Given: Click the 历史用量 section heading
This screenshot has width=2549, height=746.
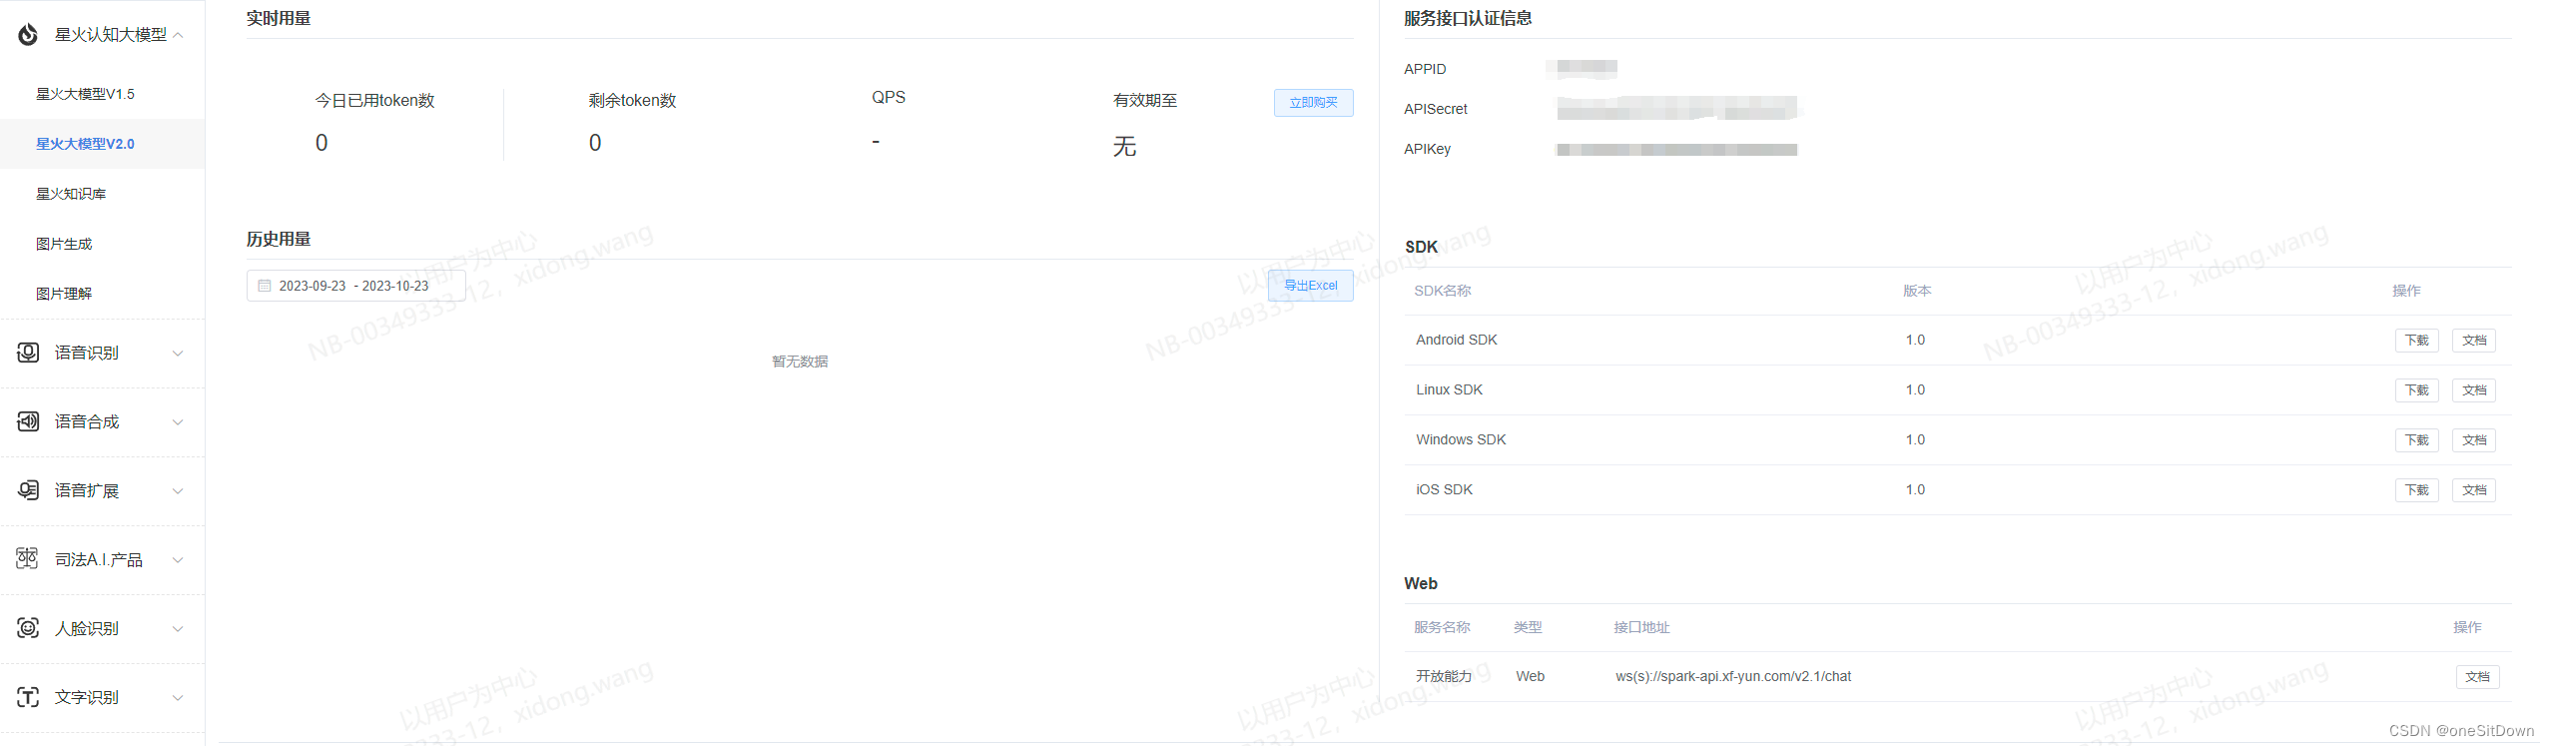Looking at the screenshot, I should point(279,239).
